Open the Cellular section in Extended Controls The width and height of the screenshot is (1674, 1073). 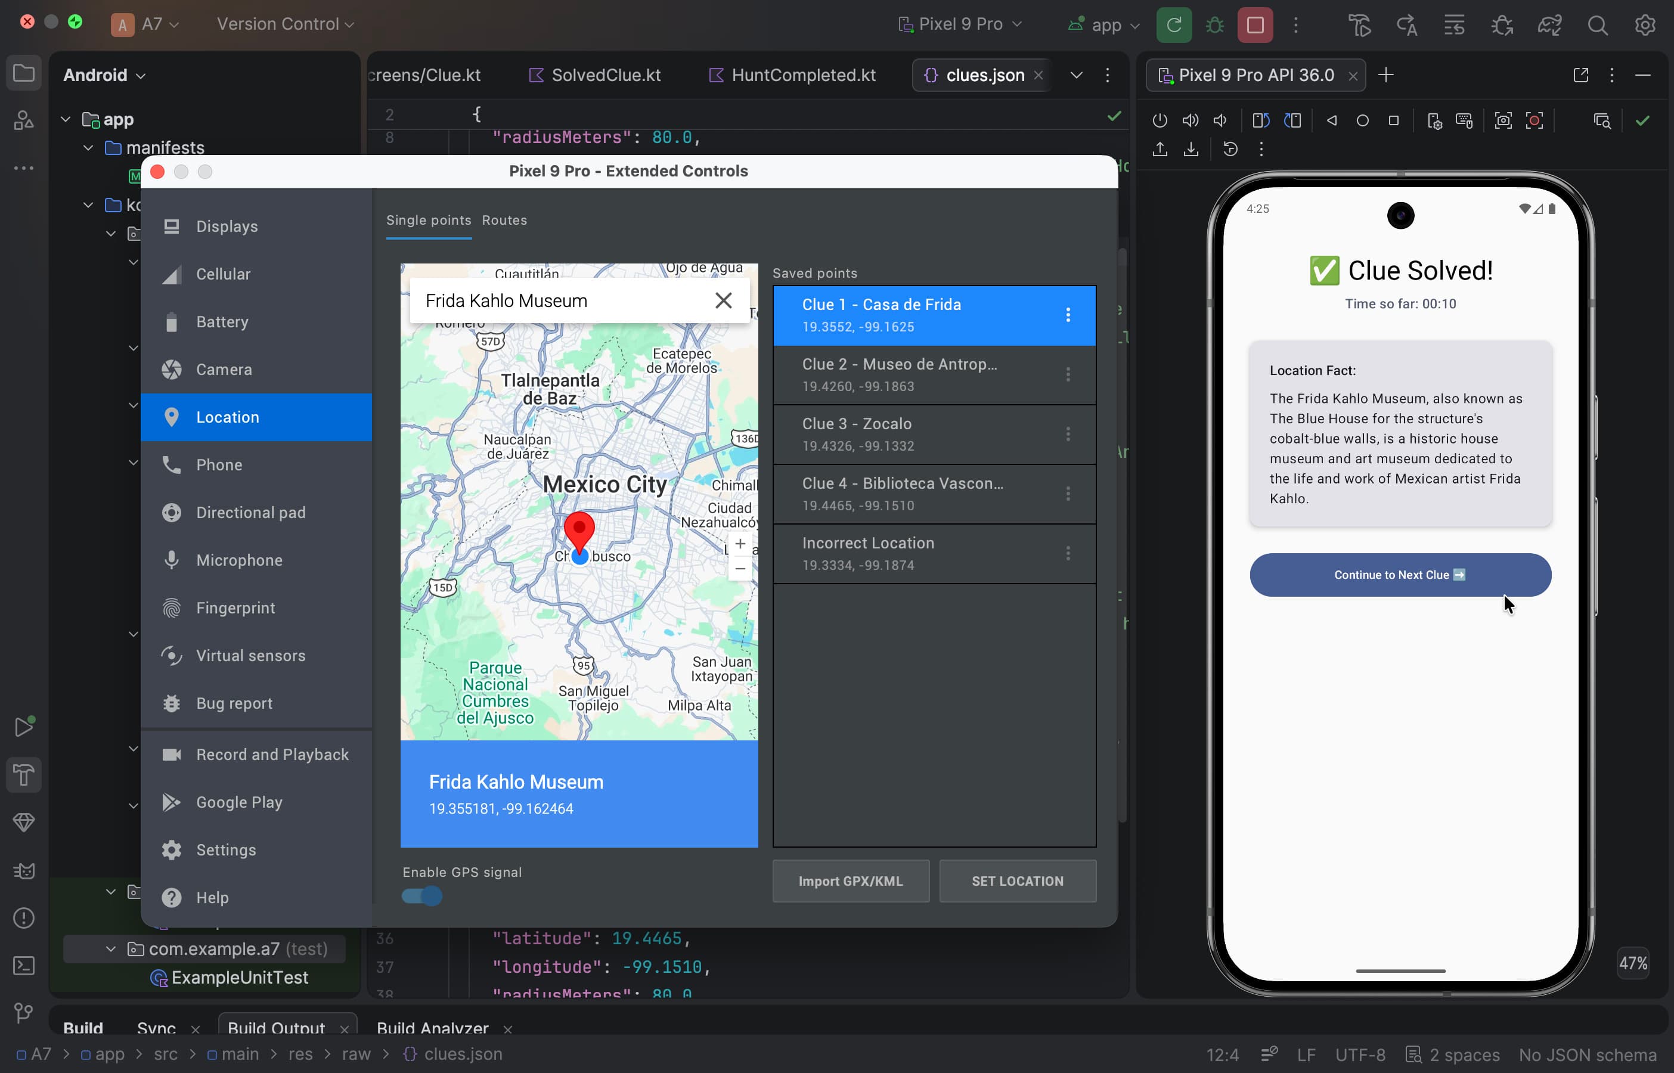pyautogui.click(x=256, y=275)
